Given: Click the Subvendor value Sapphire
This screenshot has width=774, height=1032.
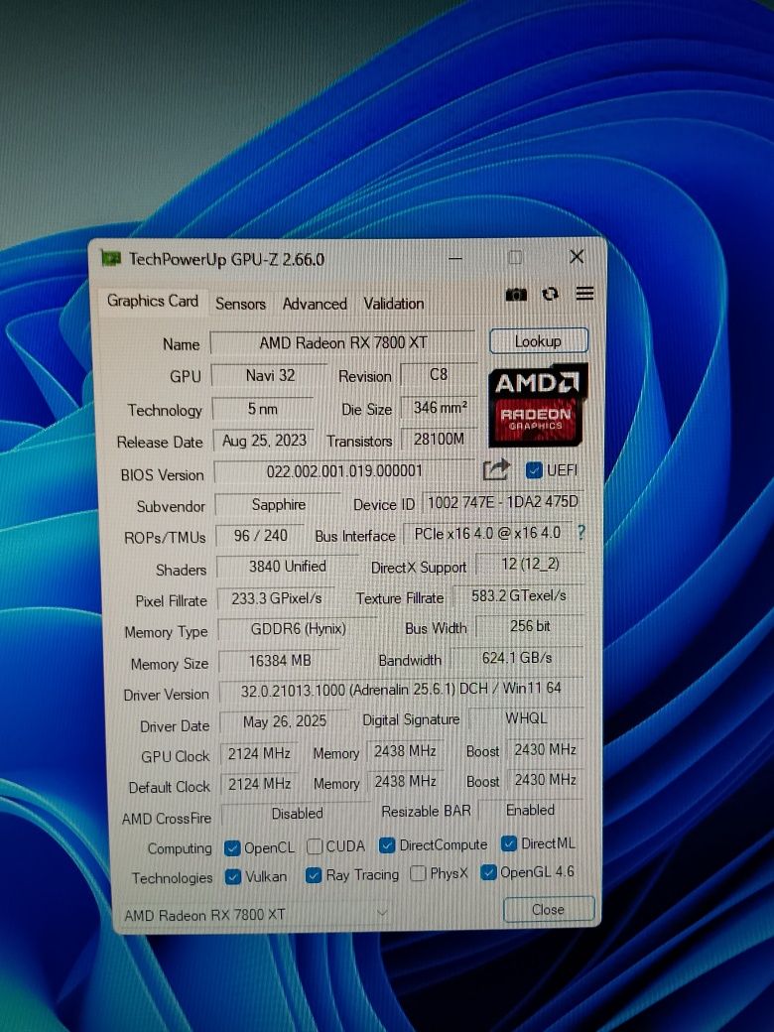Looking at the screenshot, I should click(x=278, y=505).
